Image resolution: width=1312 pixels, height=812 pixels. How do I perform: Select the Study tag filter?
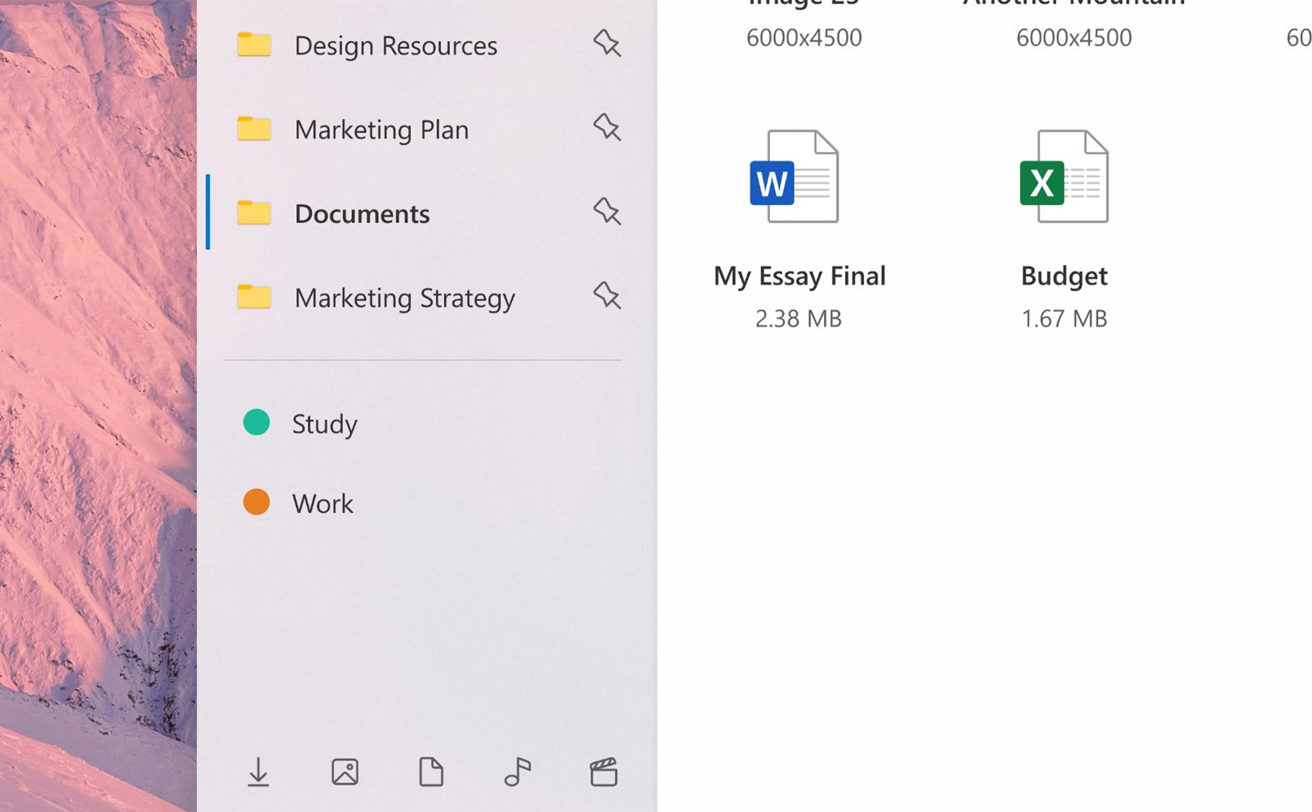tap(324, 423)
